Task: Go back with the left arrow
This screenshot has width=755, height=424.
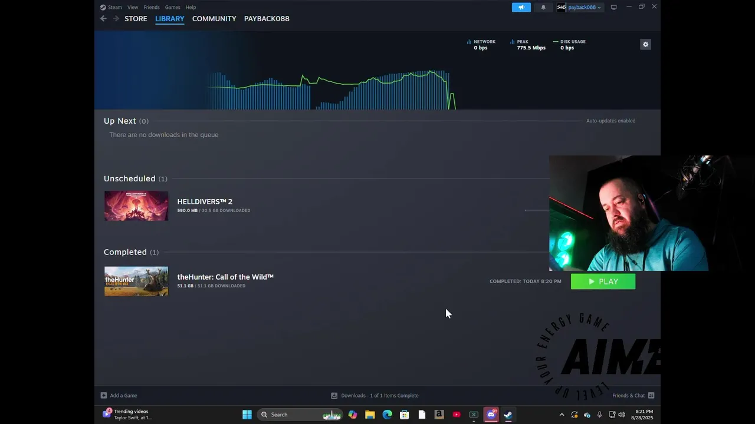Action: click(103, 19)
